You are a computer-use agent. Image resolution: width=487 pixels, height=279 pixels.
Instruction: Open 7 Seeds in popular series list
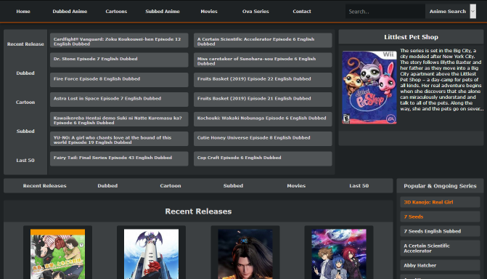pos(440,217)
